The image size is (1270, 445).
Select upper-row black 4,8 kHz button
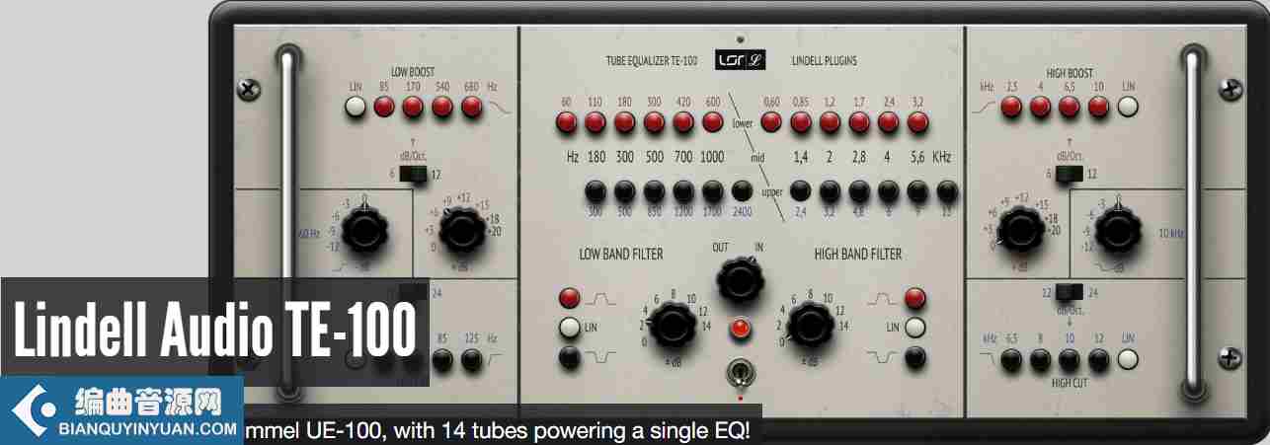pyautogui.click(x=860, y=190)
